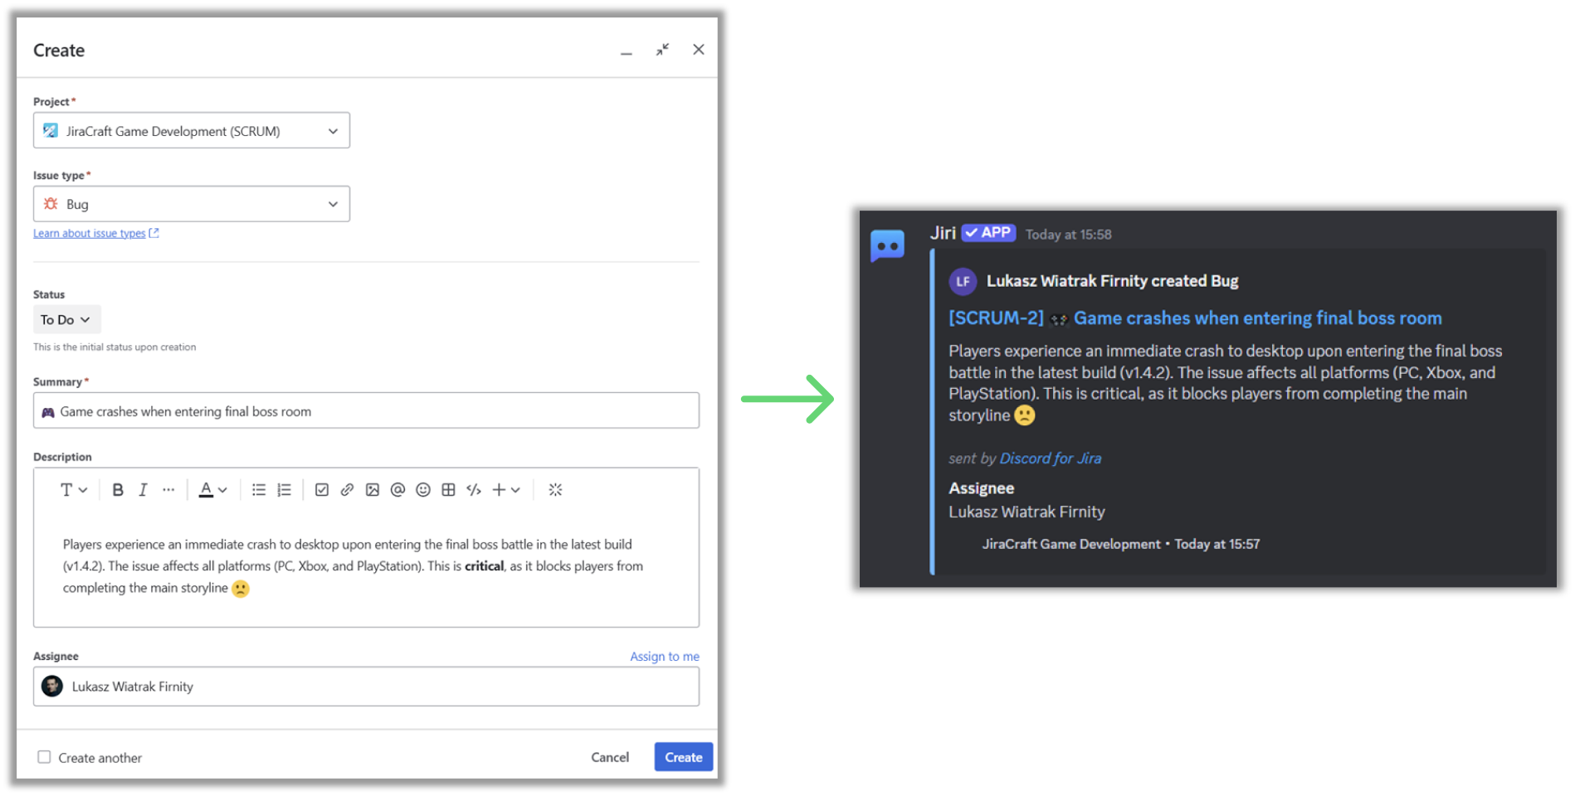Toggle italic formatting in description toolbar
The width and height of the screenshot is (1575, 796).
(x=143, y=490)
